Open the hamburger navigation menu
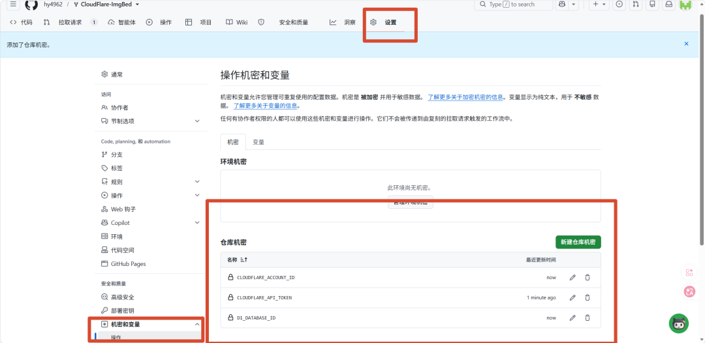Viewport: 705px width, 343px height. pyautogui.click(x=14, y=5)
